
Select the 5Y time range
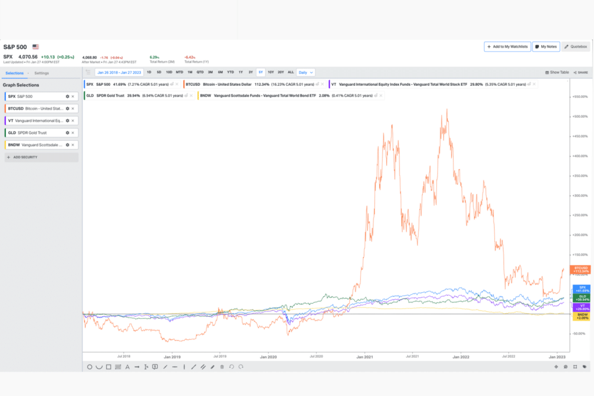coord(260,72)
